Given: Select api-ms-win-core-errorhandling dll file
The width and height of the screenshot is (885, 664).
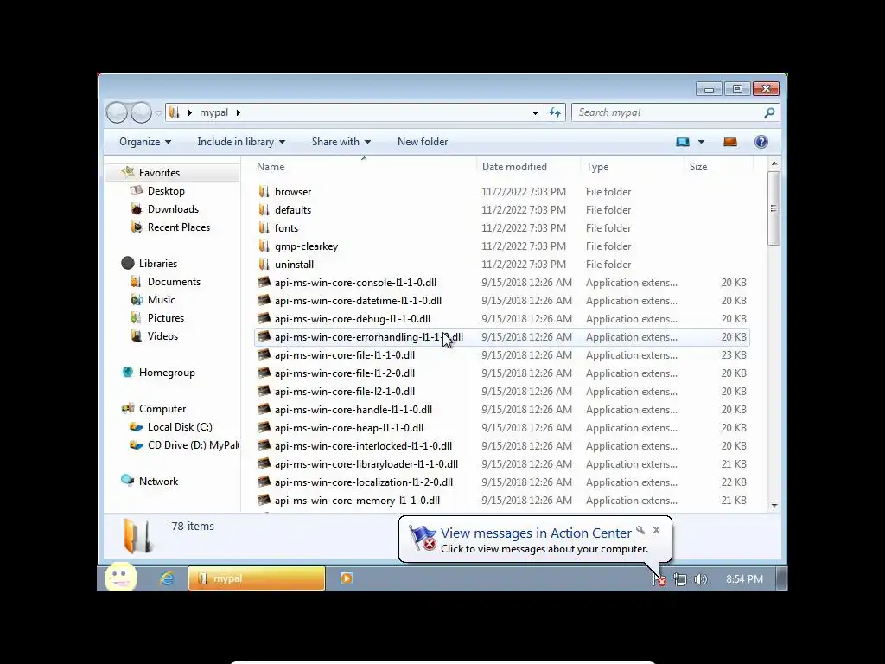Looking at the screenshot, I should coord(368,337).
